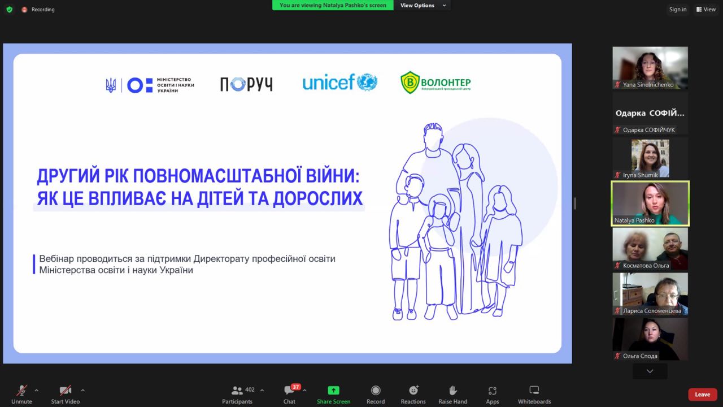Viewport: 723px width, 407px height.
Task: Expand video options arrow next to Start Video
Action: pyautogui.click(x=82, y=390)
